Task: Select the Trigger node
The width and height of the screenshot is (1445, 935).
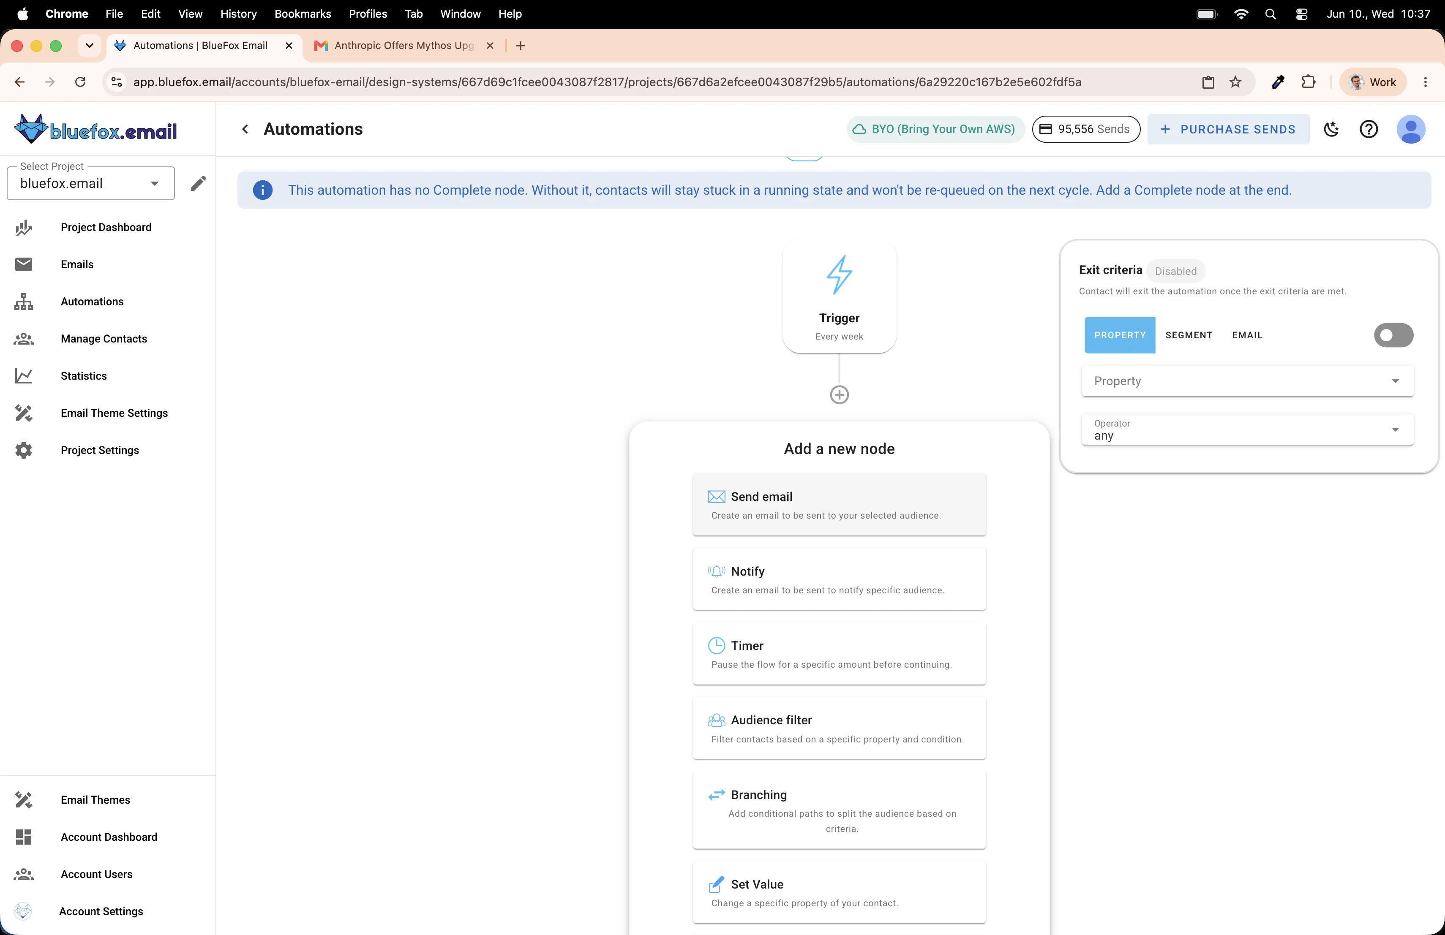Action: tap(839, 297)
